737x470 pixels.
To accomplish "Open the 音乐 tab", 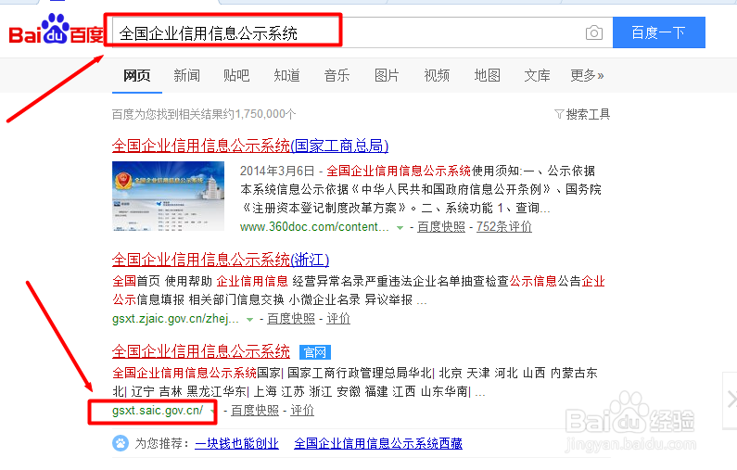I will point(337,75).
